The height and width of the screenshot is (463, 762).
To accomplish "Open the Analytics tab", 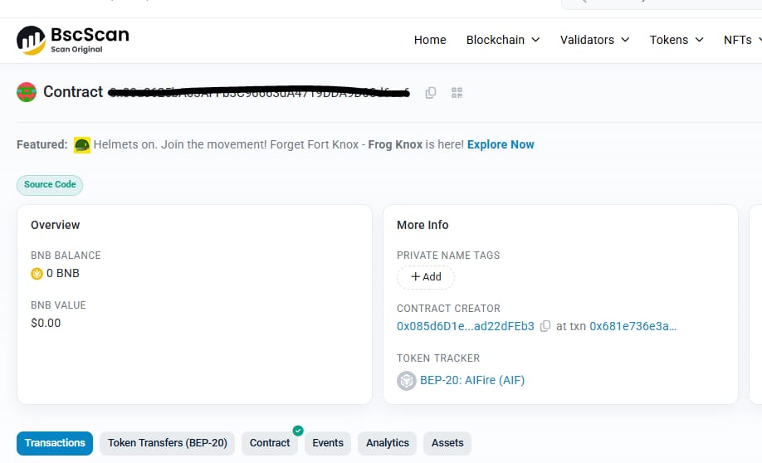I will pyautogui.click(x=388, y=443).
